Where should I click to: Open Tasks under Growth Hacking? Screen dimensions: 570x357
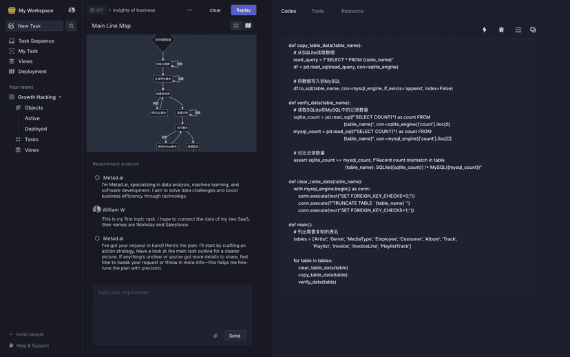click(x=31, y=139)
